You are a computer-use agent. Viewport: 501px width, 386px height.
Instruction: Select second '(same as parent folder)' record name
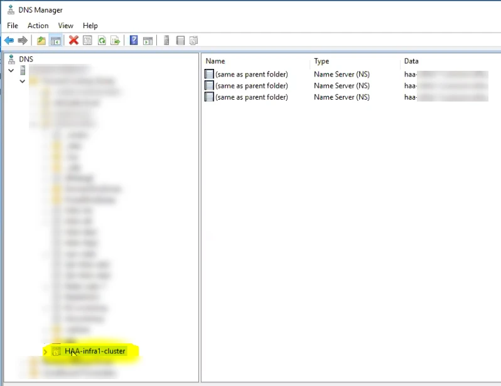click(x=252, y=86)
